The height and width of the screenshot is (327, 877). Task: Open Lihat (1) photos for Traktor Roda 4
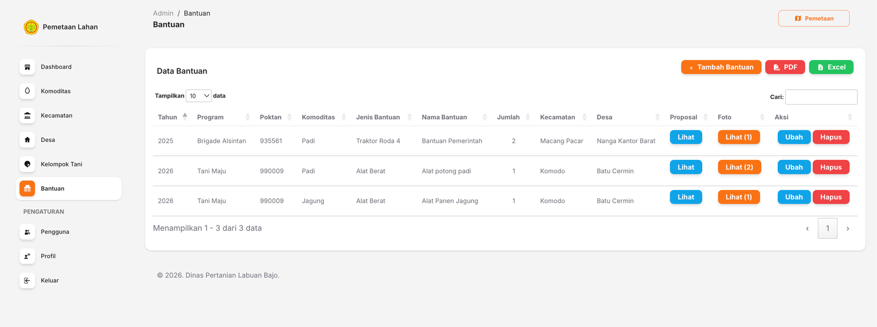click(x=739, y=137)
